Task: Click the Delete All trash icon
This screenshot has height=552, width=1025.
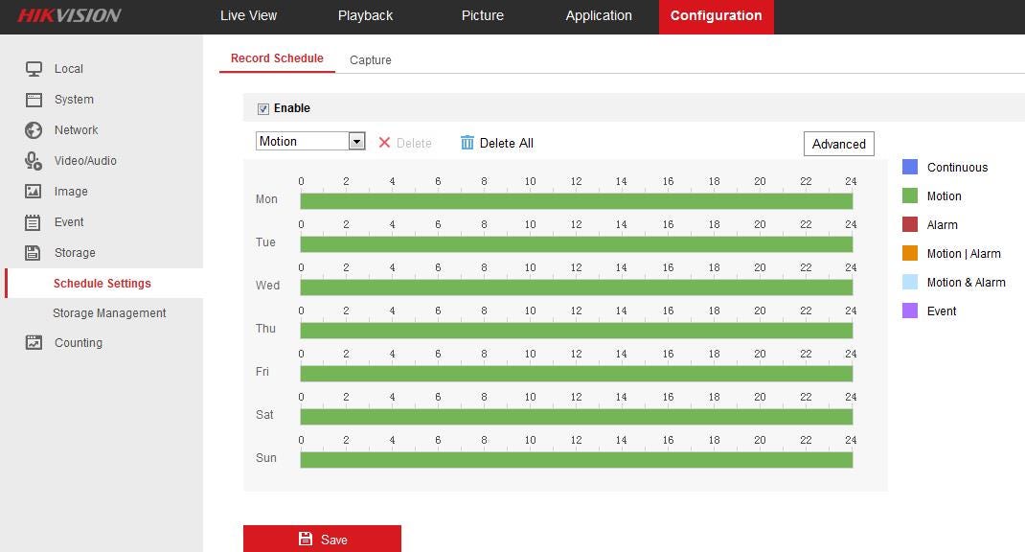Action: (467, 142)
